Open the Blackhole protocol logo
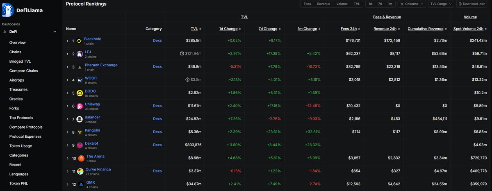 point(80,41)
